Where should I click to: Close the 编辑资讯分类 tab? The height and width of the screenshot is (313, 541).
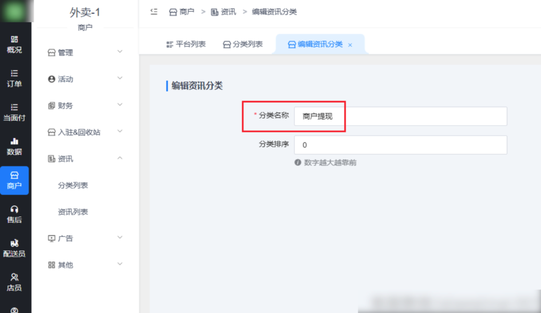(x=350, y=45)
